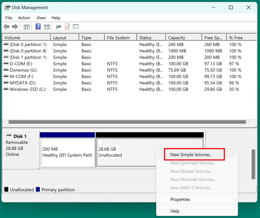
Task: Click Show/Hide Console Tree toolbar icon
Action: (x=27, y=27)
